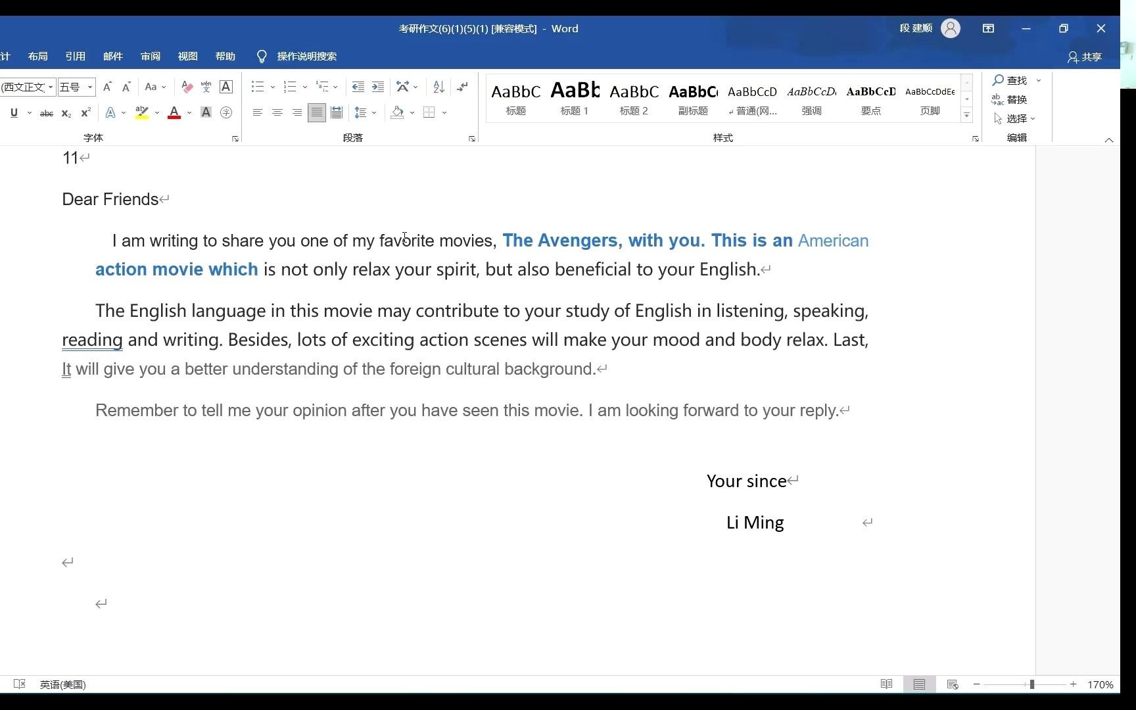Viewport: 1136px width, 710px height.
Task: Toggle superscript formatting
Action: 85,113
